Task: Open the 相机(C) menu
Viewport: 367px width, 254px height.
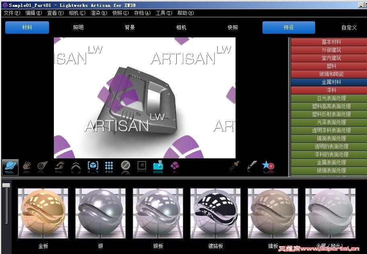Action: pyautogui.click(x=77, y=13)
